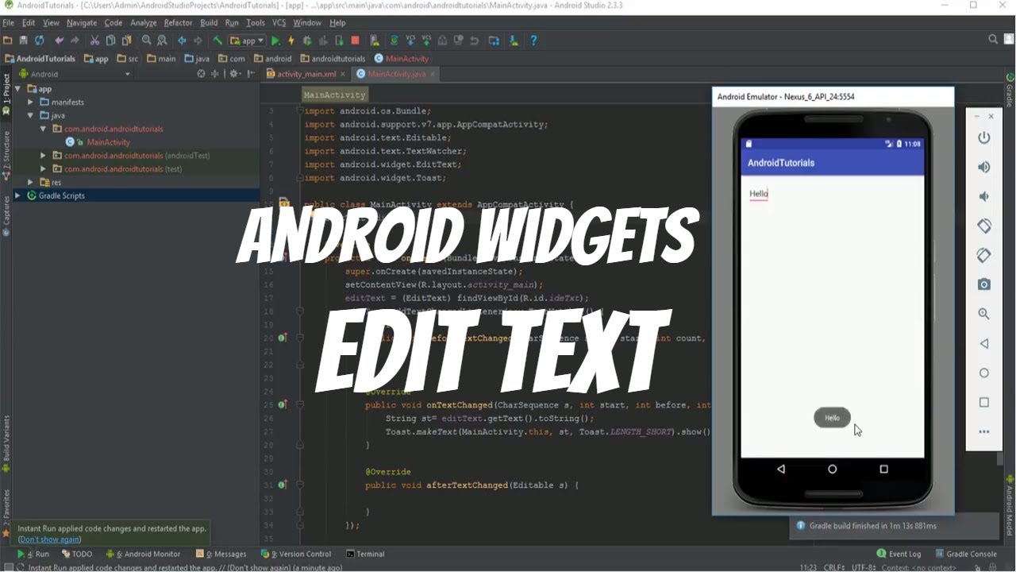The height and width of the screenshot is (572, 1016).
Task: Click the MainActivity breadcrumb in navigation bar
Action: tap(402, 59)
